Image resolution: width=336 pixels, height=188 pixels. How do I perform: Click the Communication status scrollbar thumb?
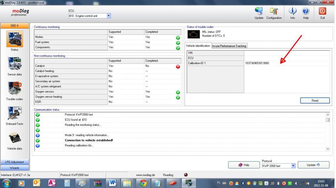point(328,120)
